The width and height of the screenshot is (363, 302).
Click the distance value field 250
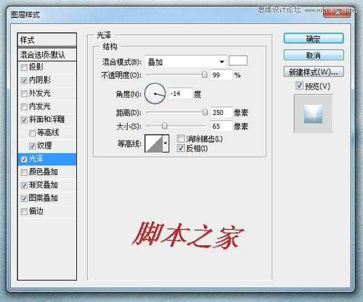[221, 112]
